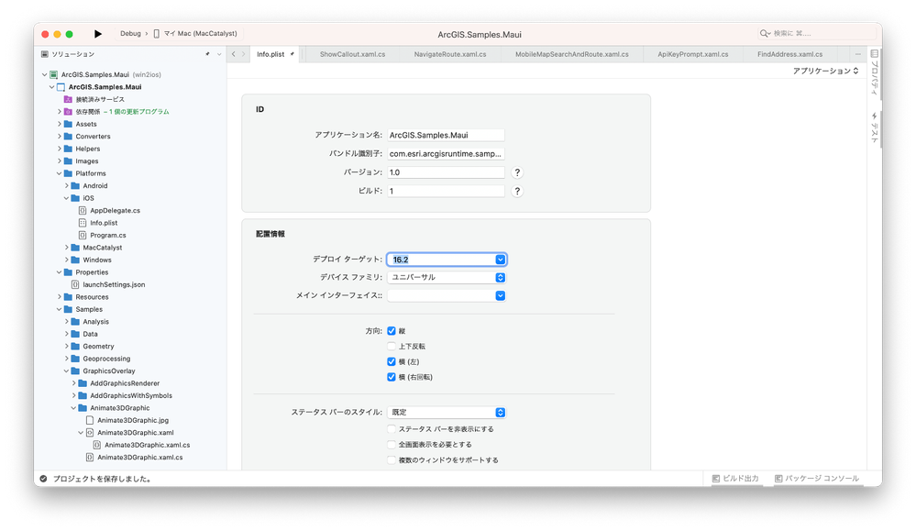Click the Mac device icon in the toolbar
This screenshot has height=531, width=916.
tap(156, 34)
